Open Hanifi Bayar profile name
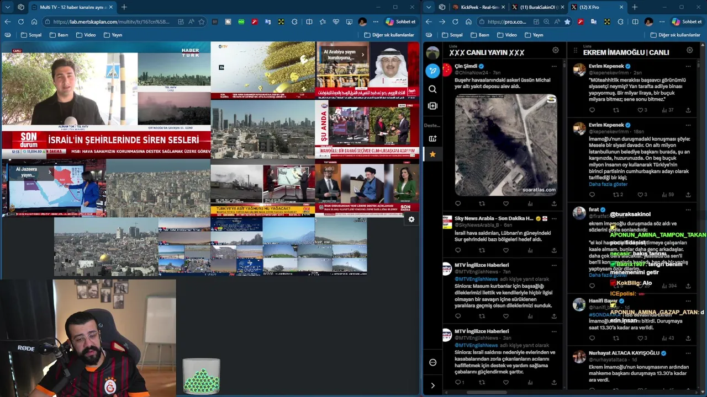 [603, 301]
